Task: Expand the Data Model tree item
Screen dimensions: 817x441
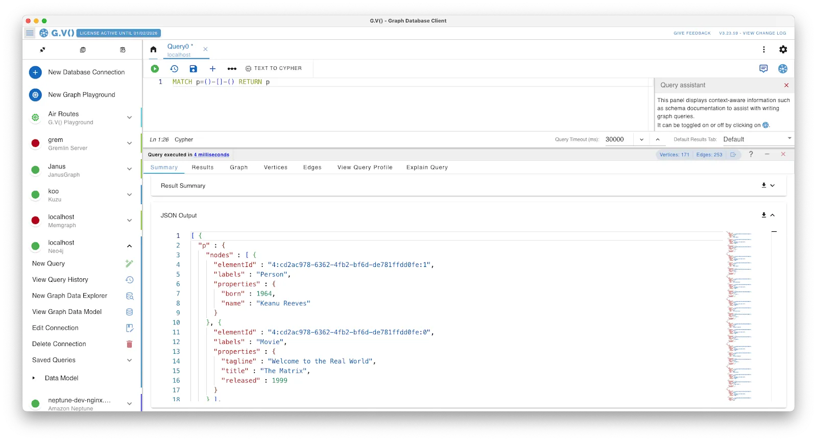Action: [x=34, y=378]
